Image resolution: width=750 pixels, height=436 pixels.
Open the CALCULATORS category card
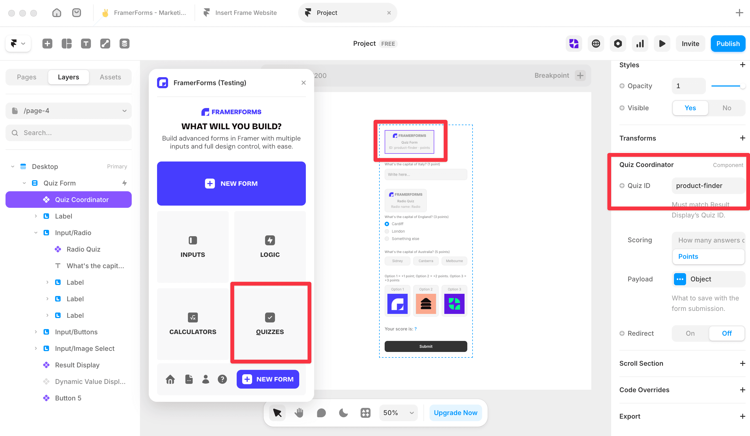(x=193, y=324)
